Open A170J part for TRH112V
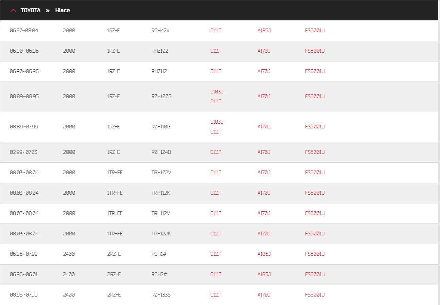440x305 pixels. [x=264, y=213]
